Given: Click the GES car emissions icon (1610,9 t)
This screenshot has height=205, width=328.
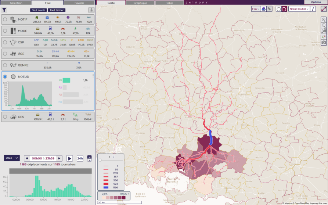Looking at the screenshot, I should point(38,115).
